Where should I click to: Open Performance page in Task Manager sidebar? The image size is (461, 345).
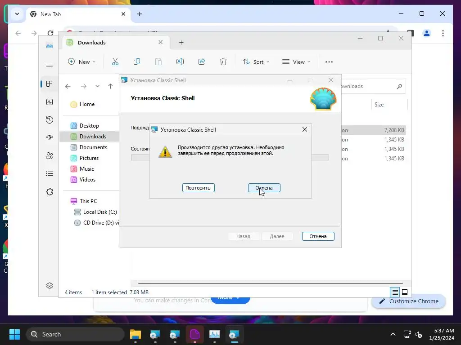click(x=50, y=102)
